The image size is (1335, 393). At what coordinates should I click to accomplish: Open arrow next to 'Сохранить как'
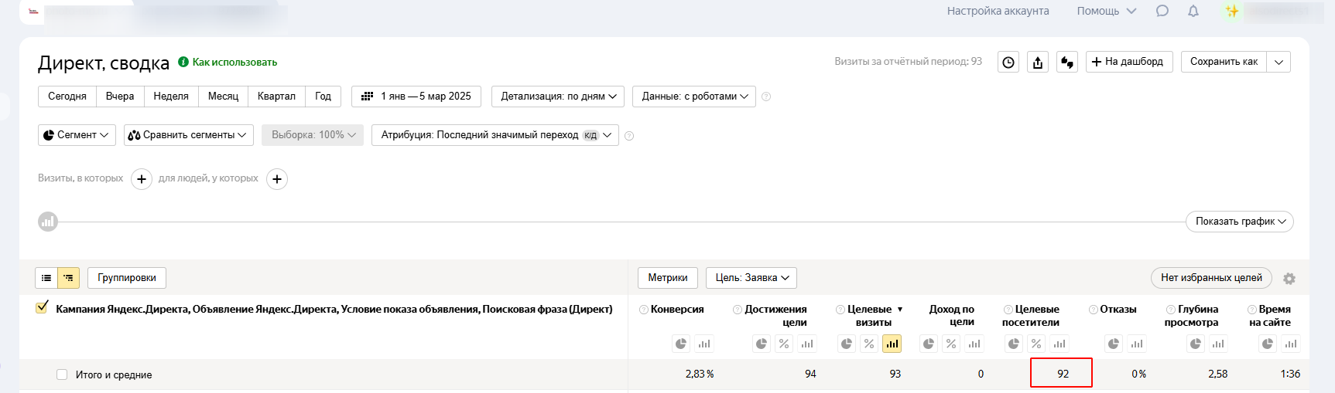click(1279, 62)
